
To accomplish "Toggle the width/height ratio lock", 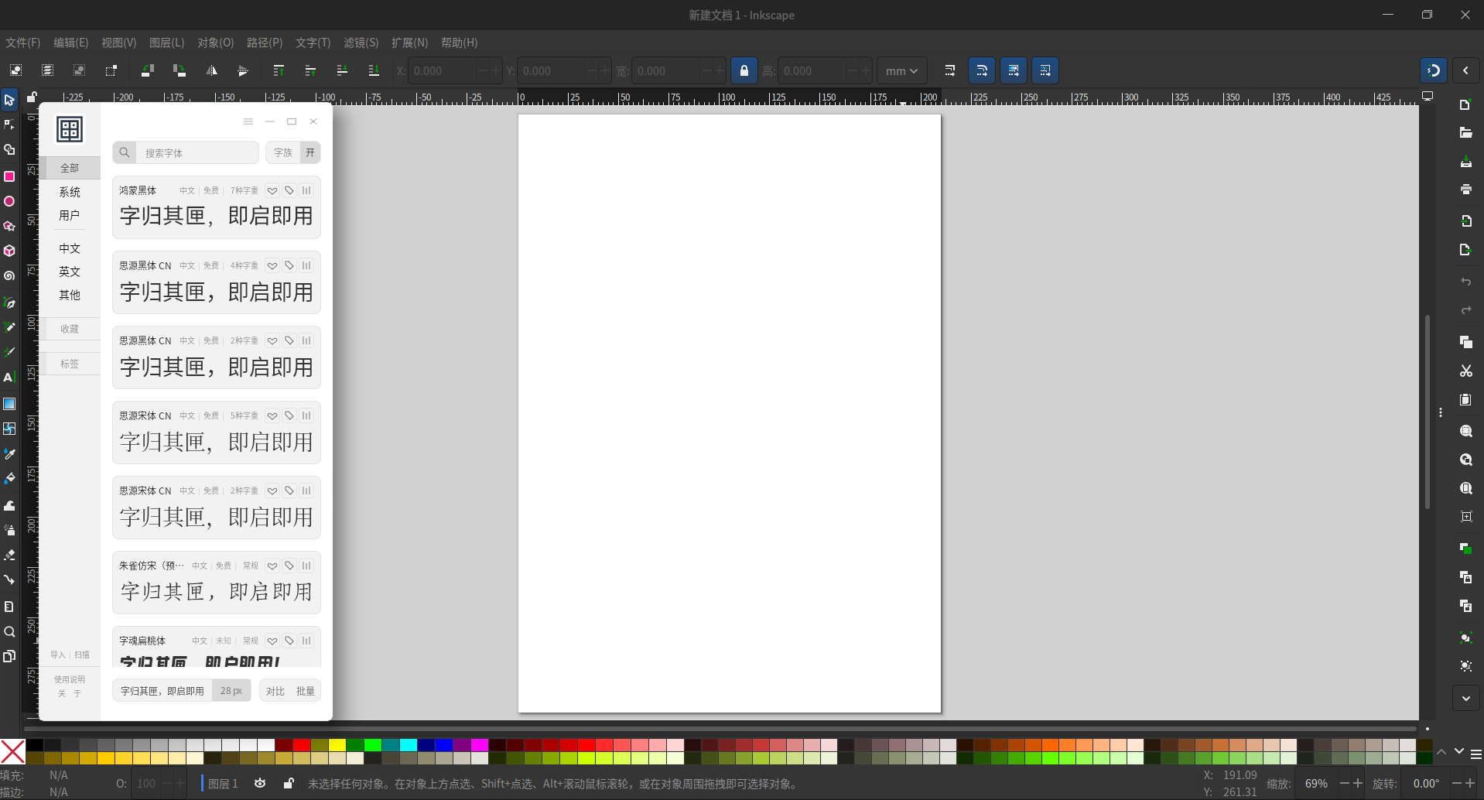I will 744,70.
